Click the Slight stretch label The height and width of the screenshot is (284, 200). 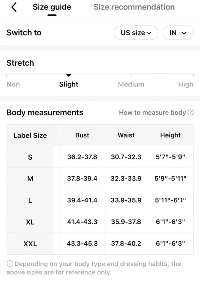point(69,84)
